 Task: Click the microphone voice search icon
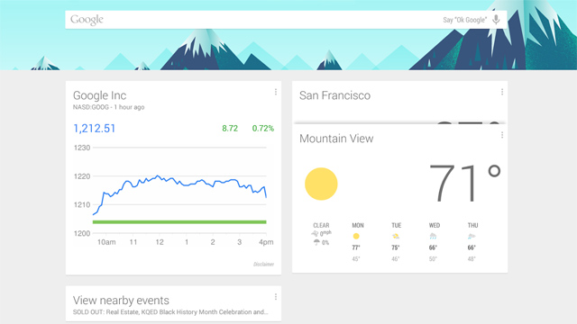(x=496, y=20)
